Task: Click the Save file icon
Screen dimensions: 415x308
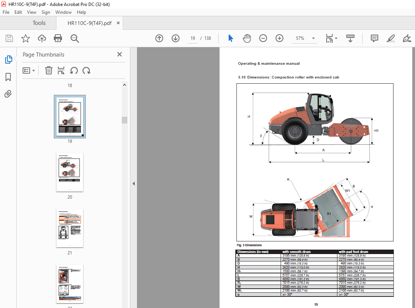Action: point(9,38)
